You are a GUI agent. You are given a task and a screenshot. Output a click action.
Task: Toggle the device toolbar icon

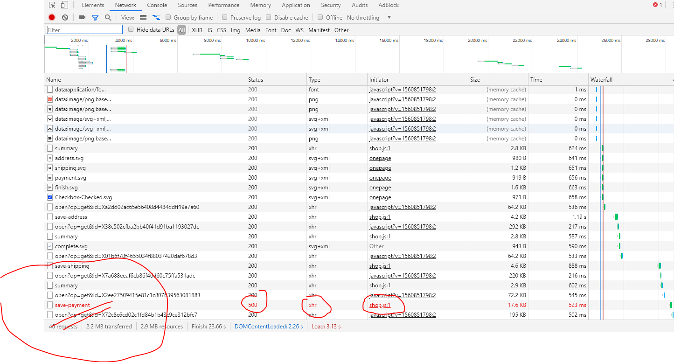(64, 5)
